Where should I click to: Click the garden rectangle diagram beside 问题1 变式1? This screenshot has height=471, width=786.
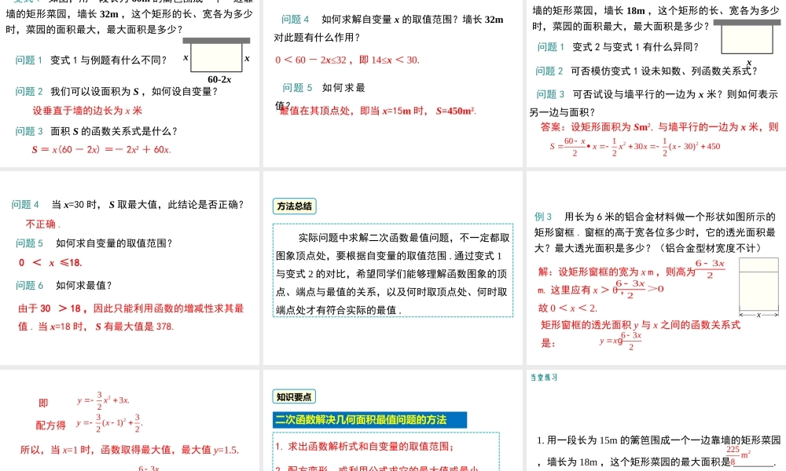(x=217, y=55)
